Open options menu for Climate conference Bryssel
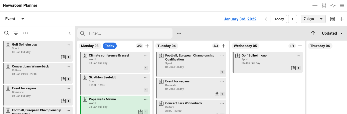The image size is (347, 114). coord(146,56)
